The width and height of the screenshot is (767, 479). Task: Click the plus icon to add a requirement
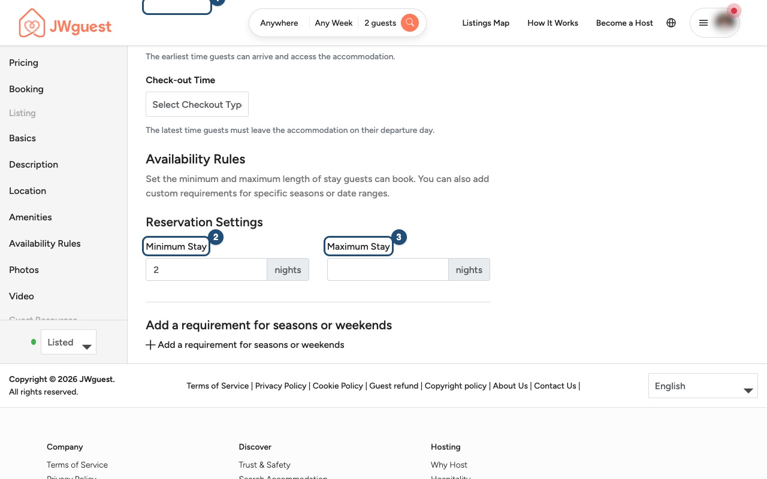pyautogui.click(x=151, y=345)
